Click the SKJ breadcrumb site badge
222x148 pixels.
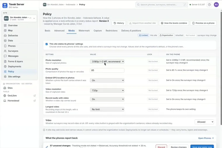click(x=45, y=5)
